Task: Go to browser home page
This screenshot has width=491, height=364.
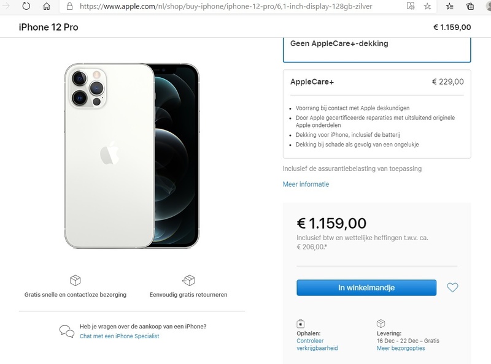Action: pos(47,7)
